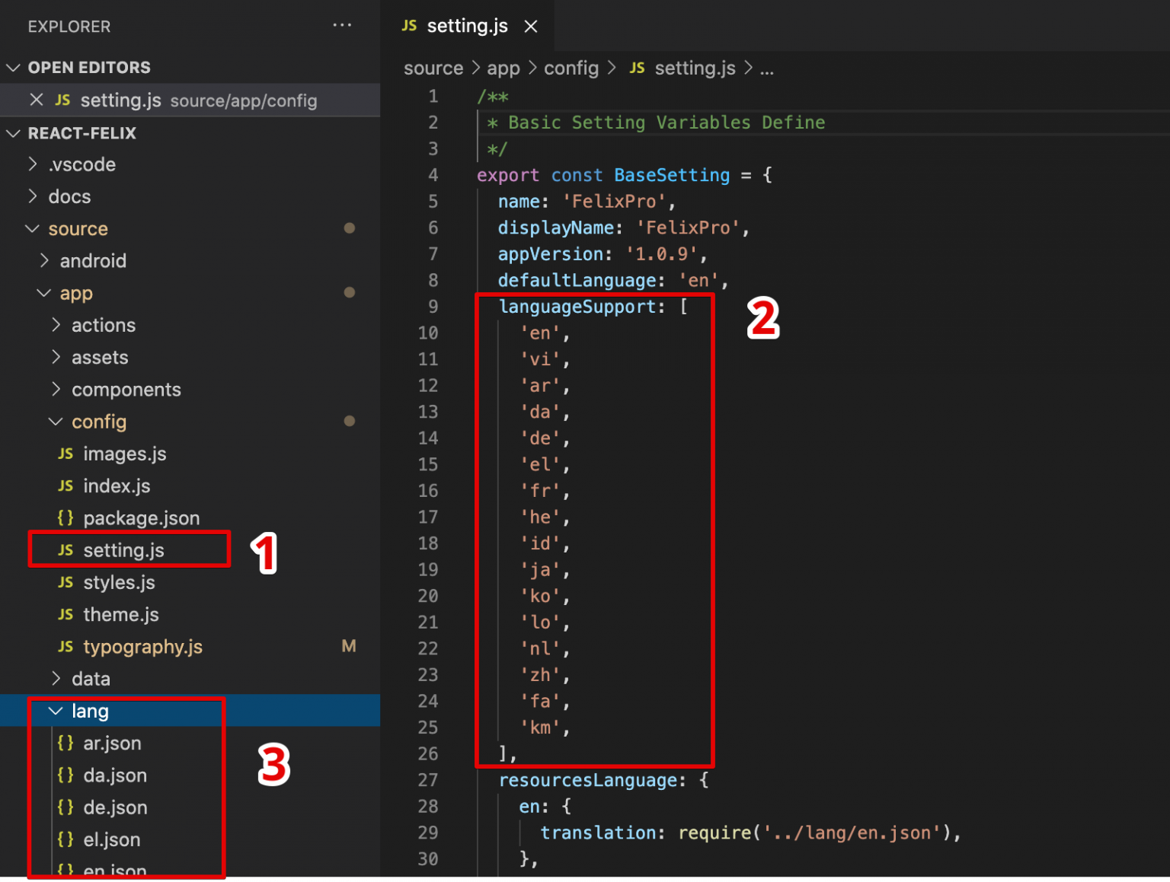The width and height of the screenshot is (1170, 882).
Task: Open the Explorer more actions ellipsis
Action: (x=342, y=26)
